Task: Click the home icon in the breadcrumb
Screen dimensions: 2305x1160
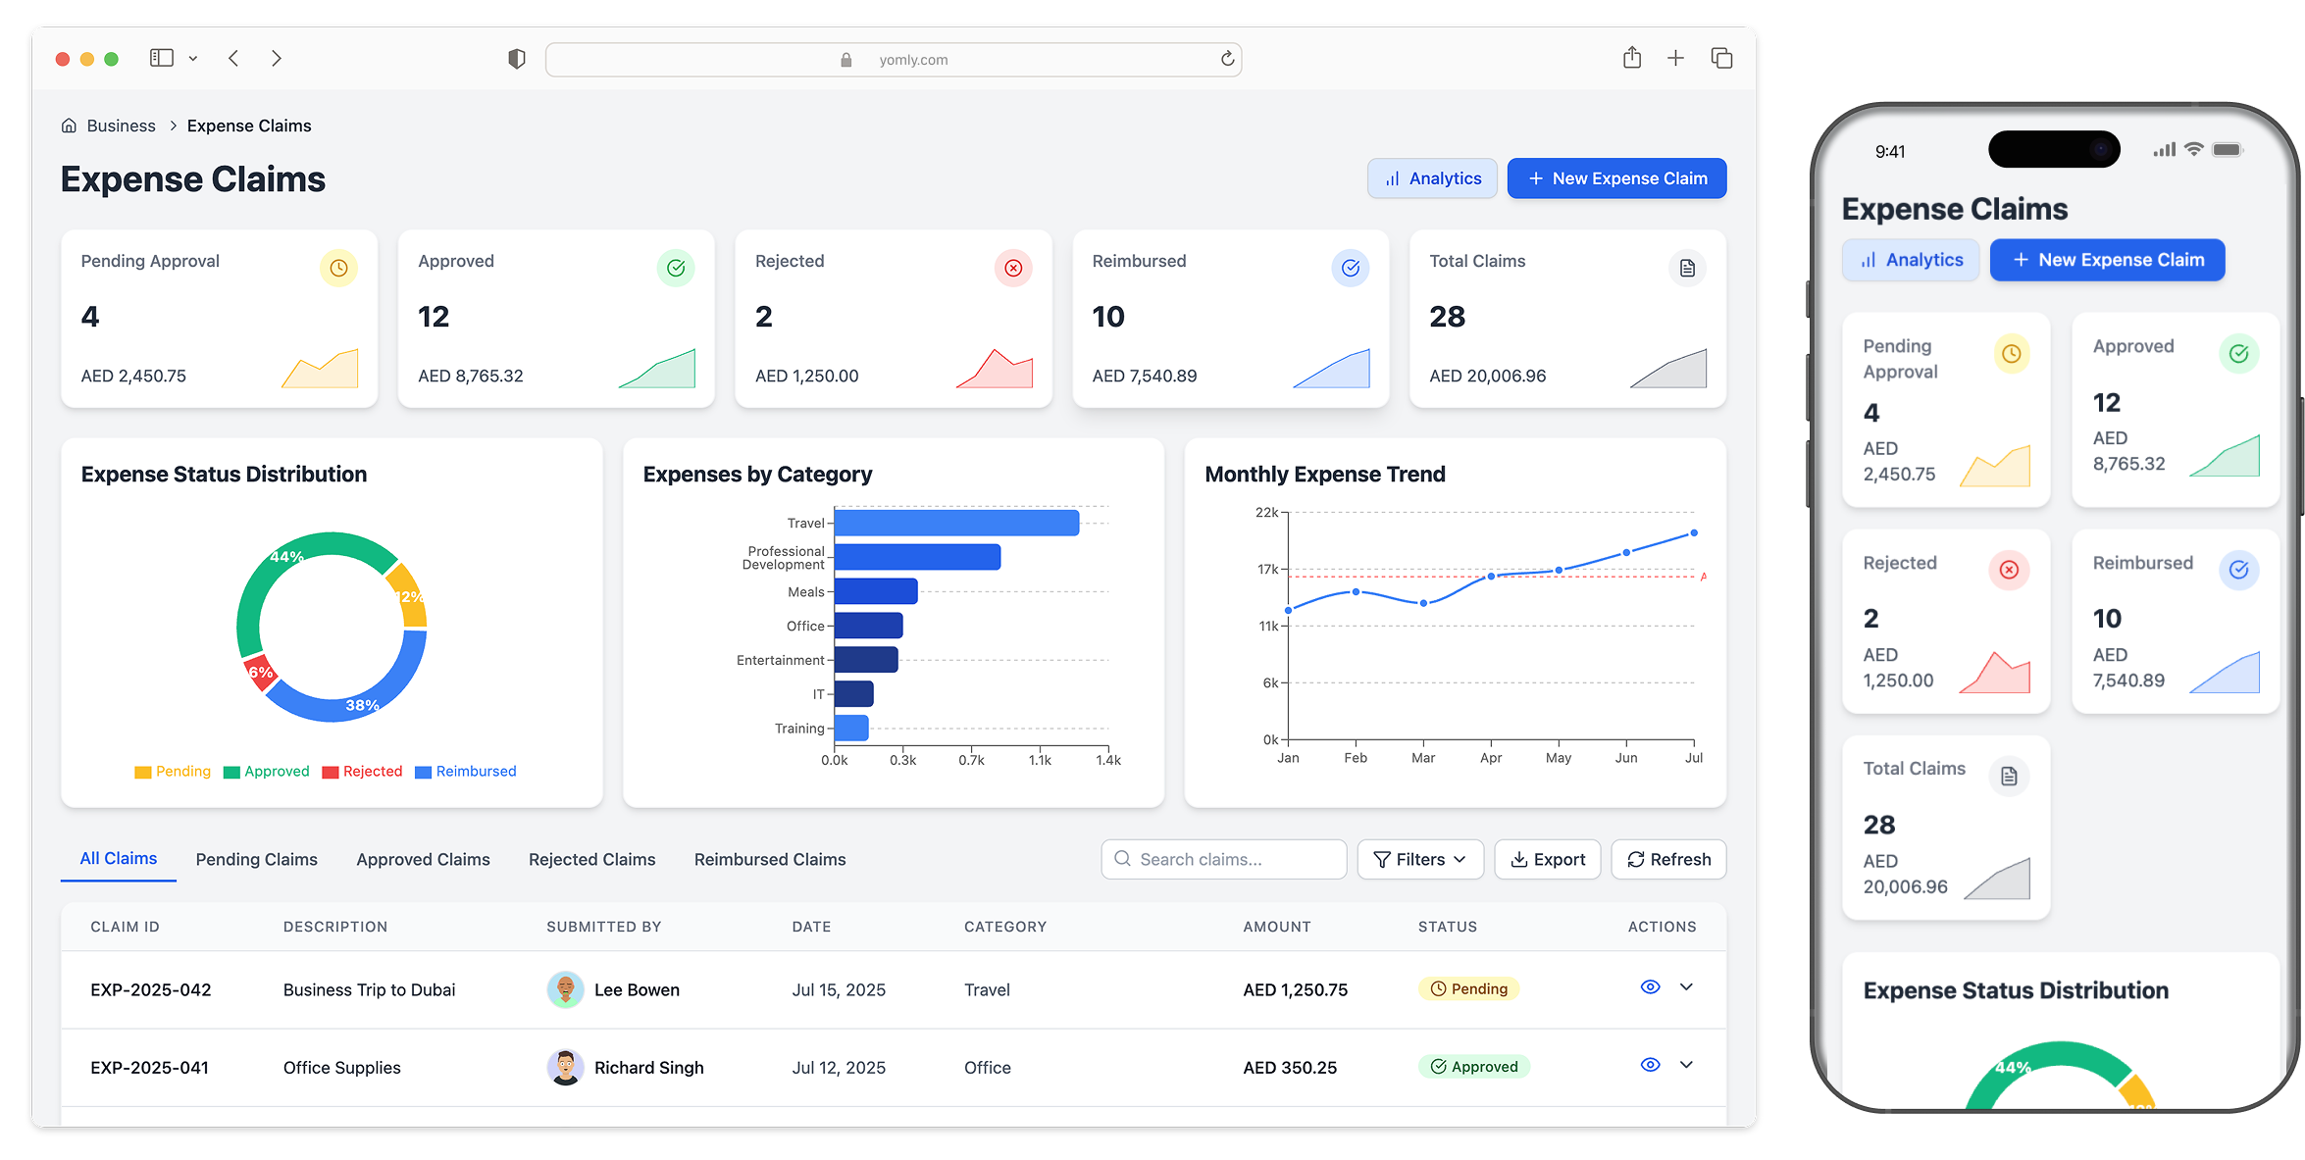Action: (x=69, y=126)
